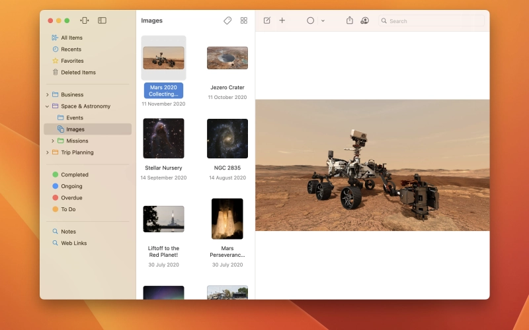Click the status circle icon
529x330 pixels.
(x=310, y=20)
